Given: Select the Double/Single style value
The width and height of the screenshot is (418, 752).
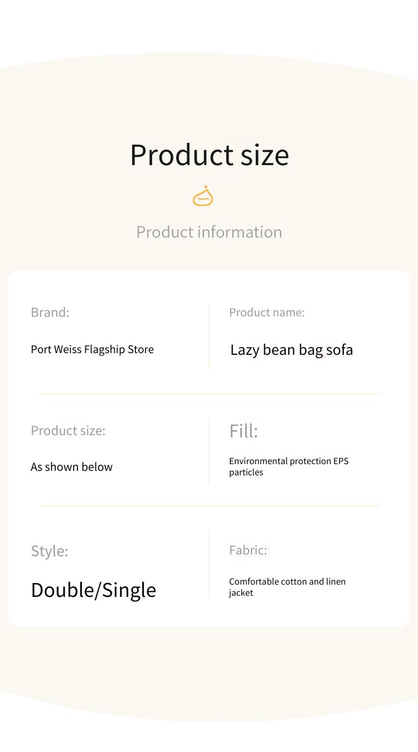Looking at the screenshot, I should 94,590.
